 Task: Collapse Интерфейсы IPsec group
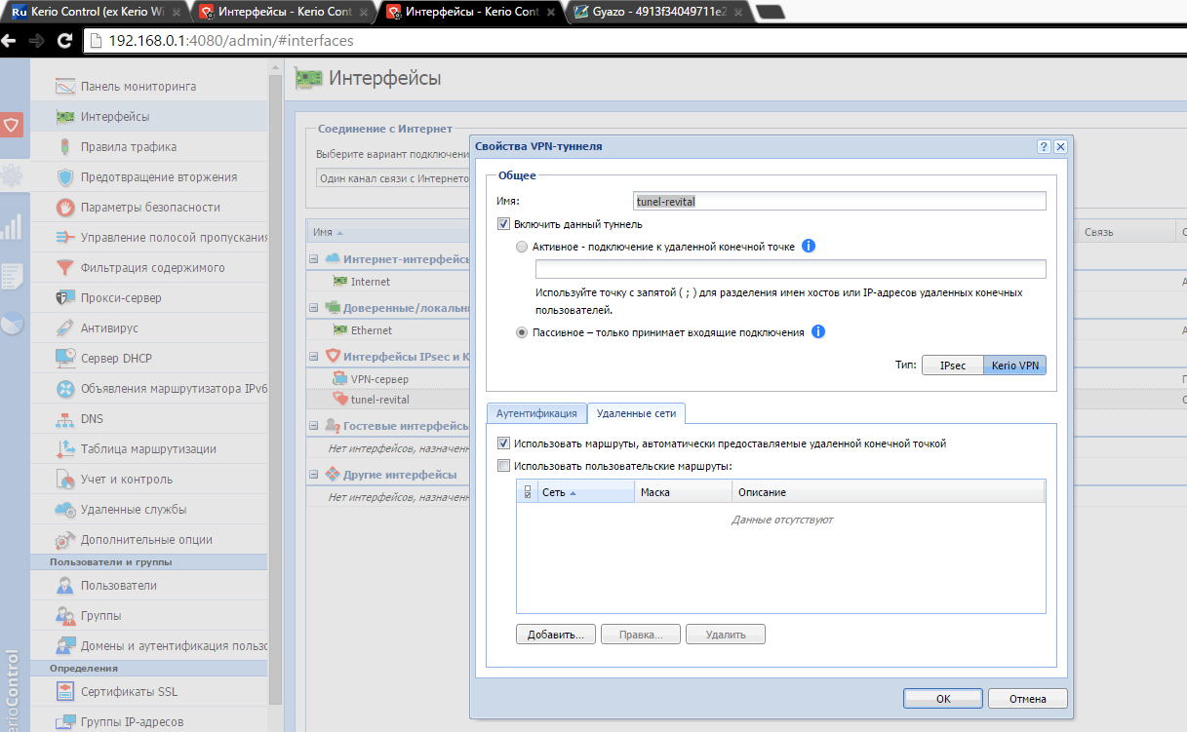point(314,356)
